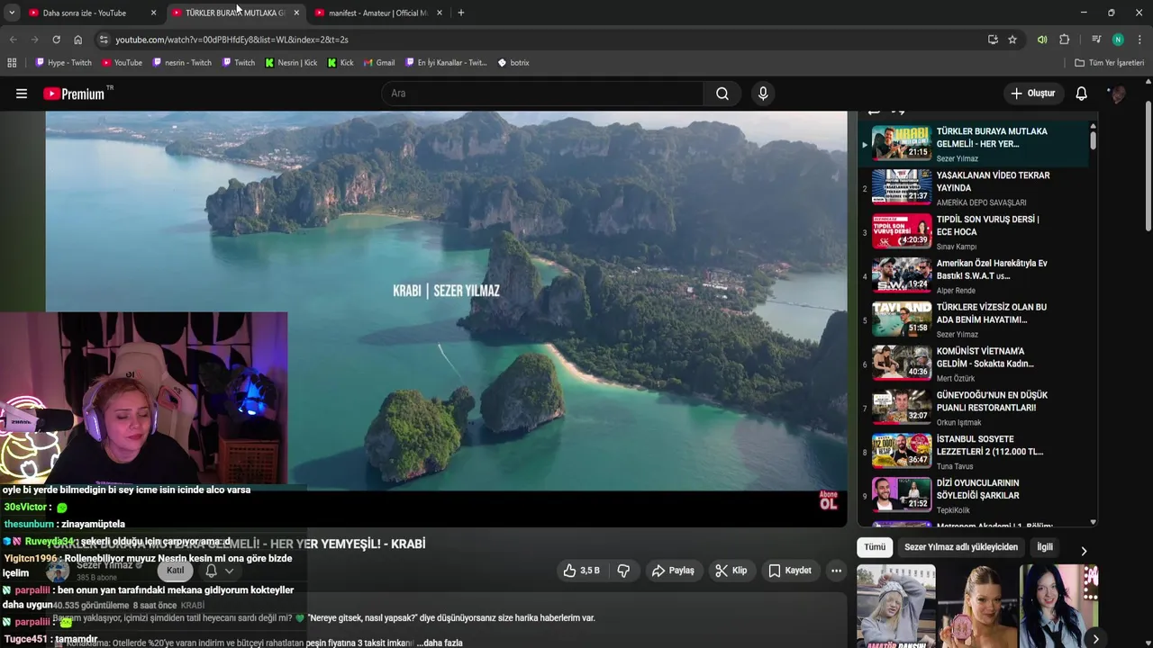Viewport: 1153px width, 648px height.
Task: Open the Gmail bookmark
Action: point(379,63)
